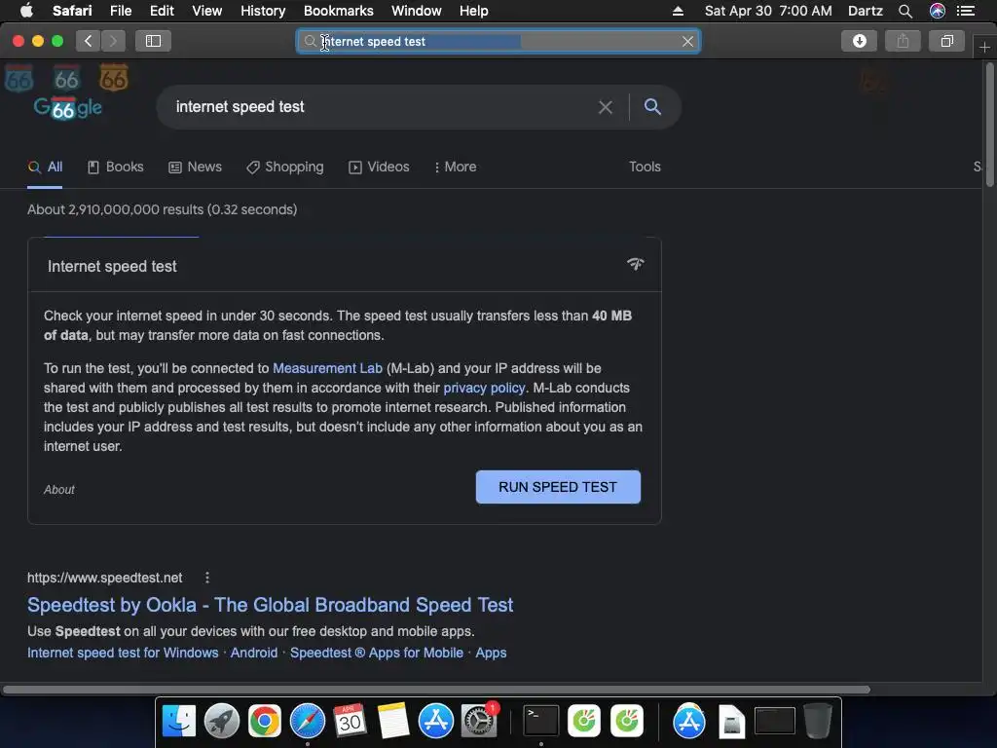
Task: Click the Safari address bar field
Action: (x=498, y=41)
